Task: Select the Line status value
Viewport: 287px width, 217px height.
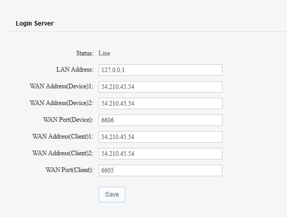Action: pos(104,53)
